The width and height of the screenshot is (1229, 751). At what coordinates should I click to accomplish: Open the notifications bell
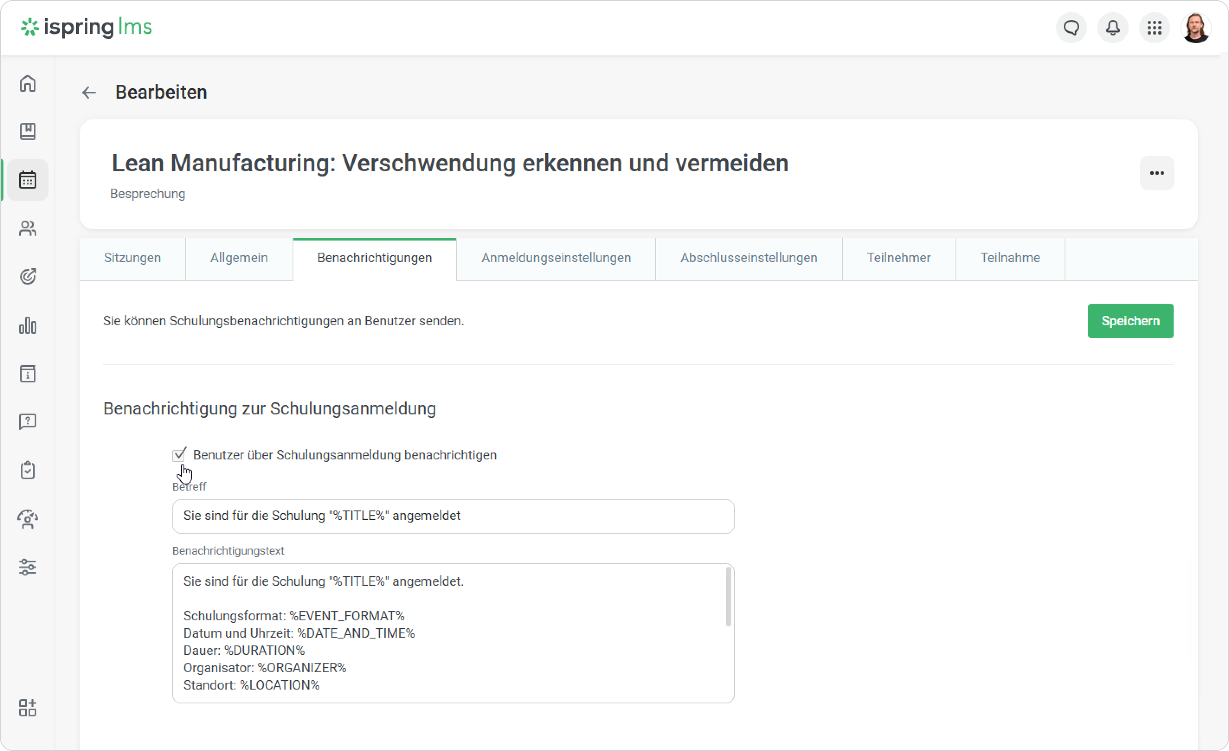(x=1113, y=28)
